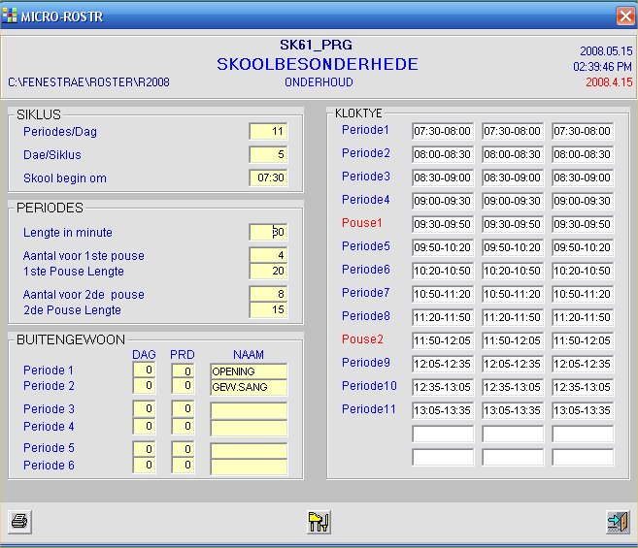Click the MICRO-ROSTR title bar app icon
Image resolution: width=638 pixels, height=548 pixels.
click(11, 16)
